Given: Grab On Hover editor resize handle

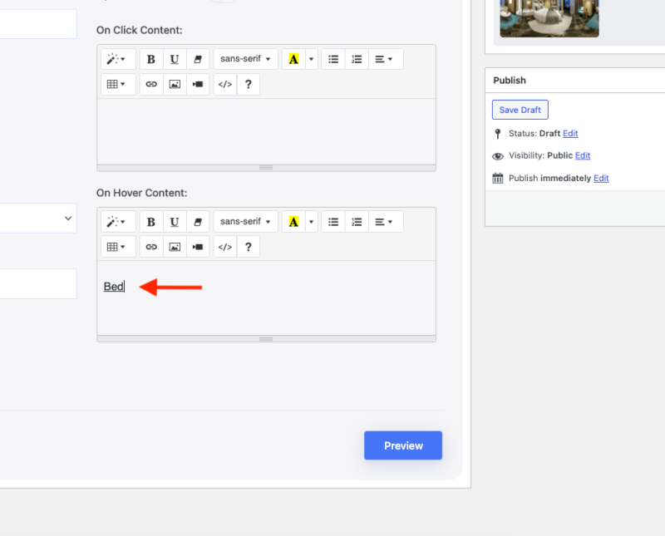Looking at the screenshot, I should (266, 339).
